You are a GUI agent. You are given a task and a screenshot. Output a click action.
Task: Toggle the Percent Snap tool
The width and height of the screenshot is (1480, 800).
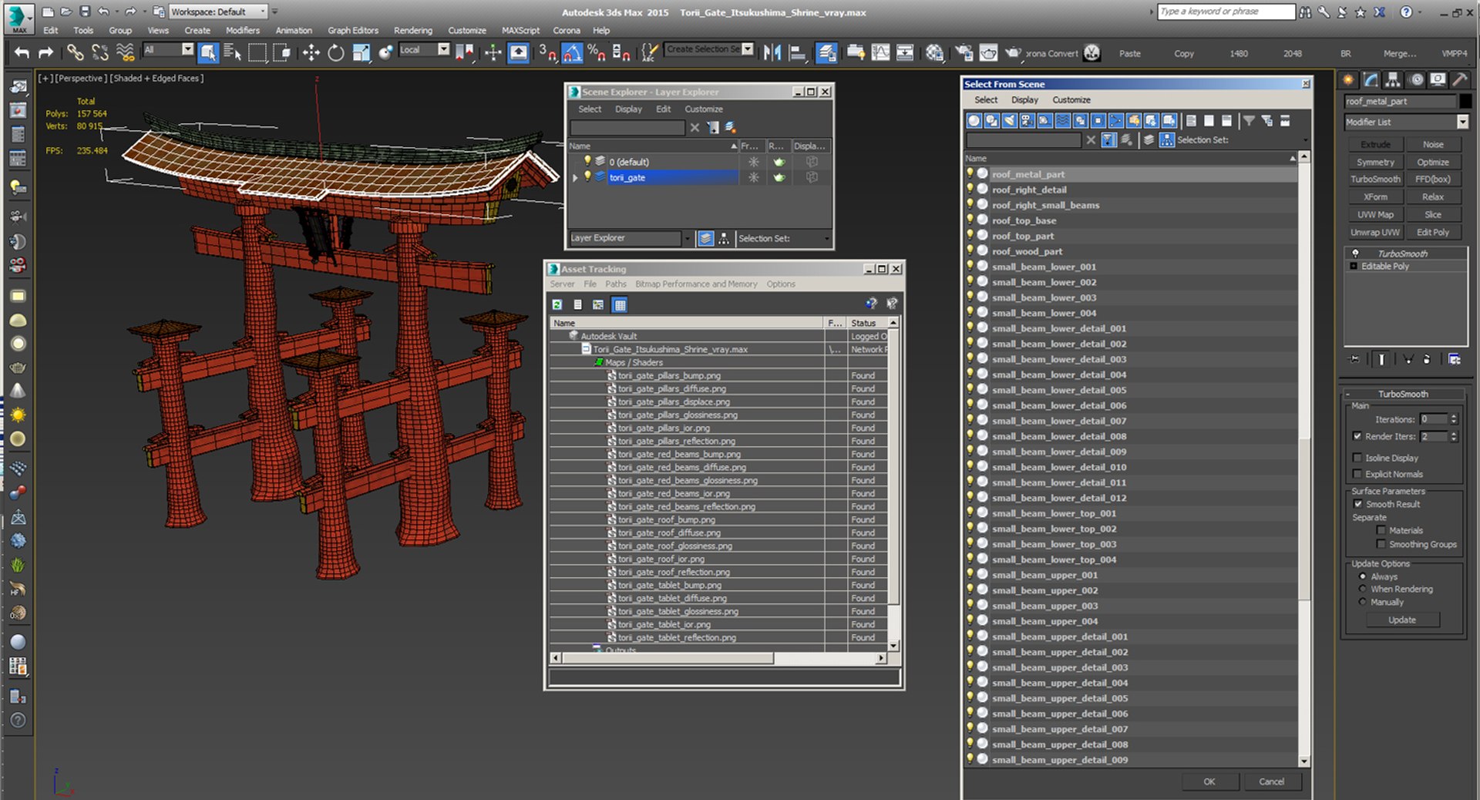tap(596, 52)
